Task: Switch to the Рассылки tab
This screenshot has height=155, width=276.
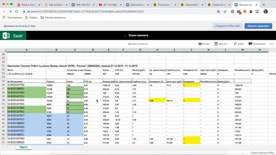Action: pos(165,5)
